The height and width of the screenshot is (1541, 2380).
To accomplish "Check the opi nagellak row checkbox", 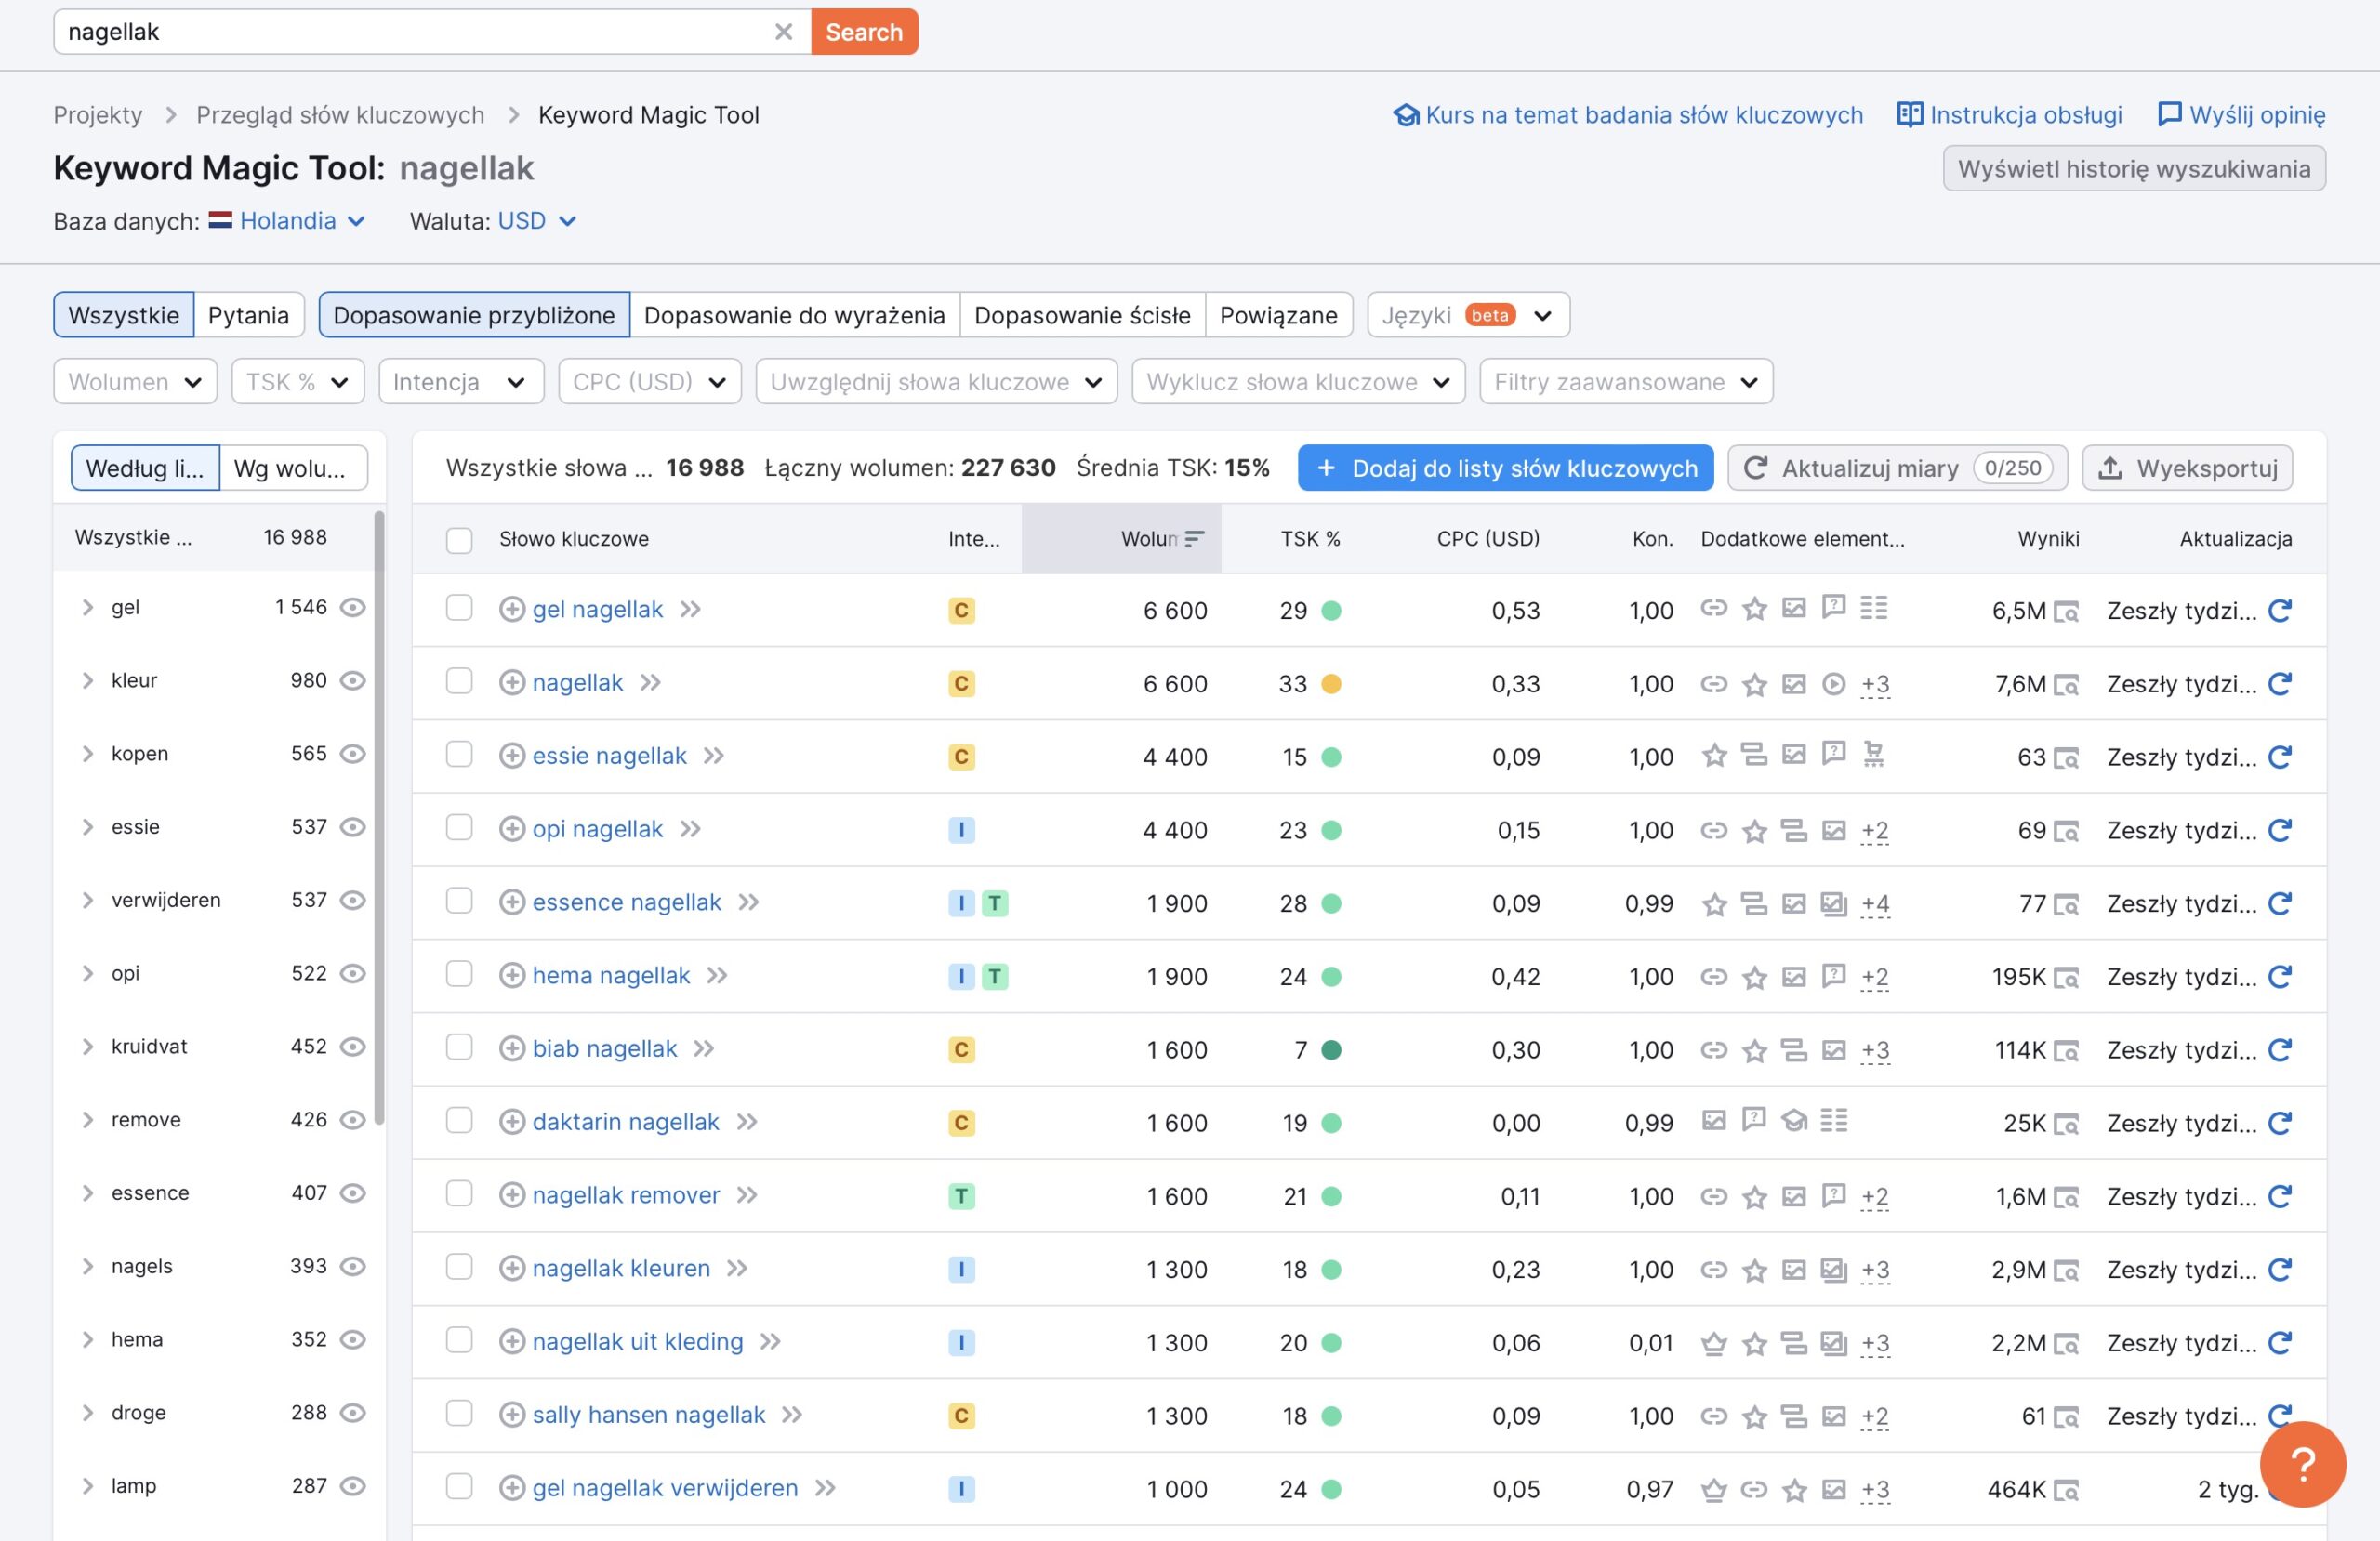I will tap(459, 828).
